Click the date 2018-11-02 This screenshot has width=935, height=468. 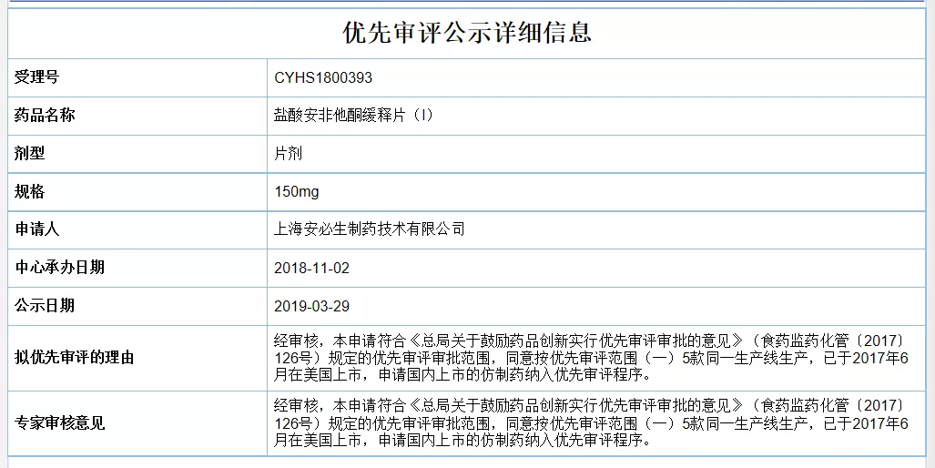coord(311,269)
